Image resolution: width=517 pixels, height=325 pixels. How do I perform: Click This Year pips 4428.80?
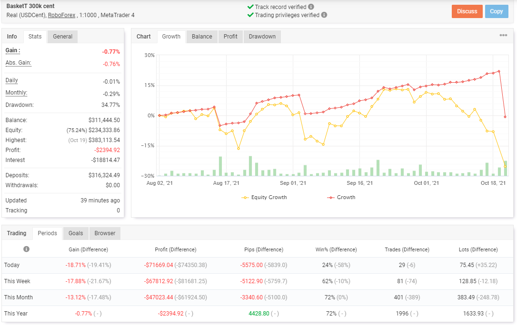click(259, 314)
